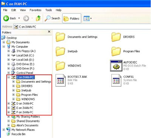Collapse C on IVAN-PC node

point(9,77)
